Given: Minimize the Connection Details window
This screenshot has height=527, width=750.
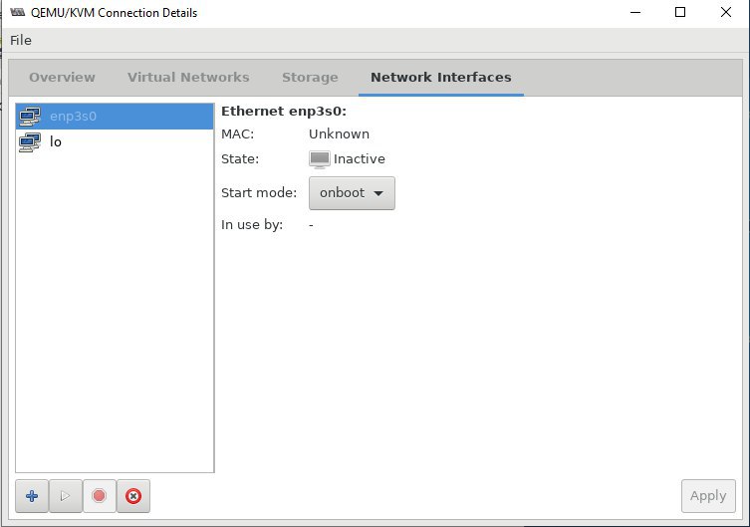Looking at the screenshot, I should click(635, 12).
